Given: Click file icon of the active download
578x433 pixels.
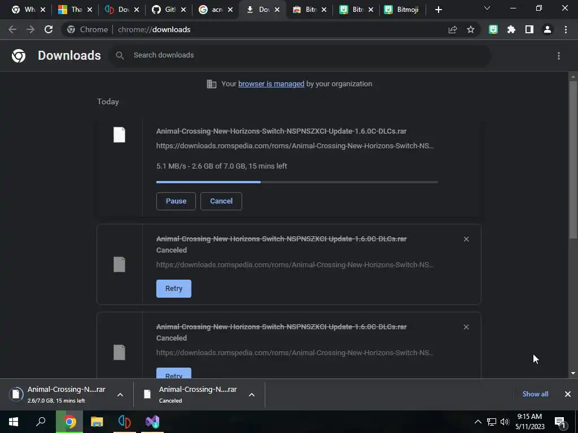Looking at the screenshot, I should pyautogui.click(x=119, y=135).
